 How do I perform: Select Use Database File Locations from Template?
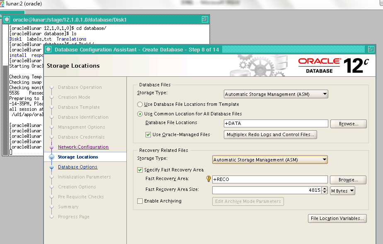(140, 105)
